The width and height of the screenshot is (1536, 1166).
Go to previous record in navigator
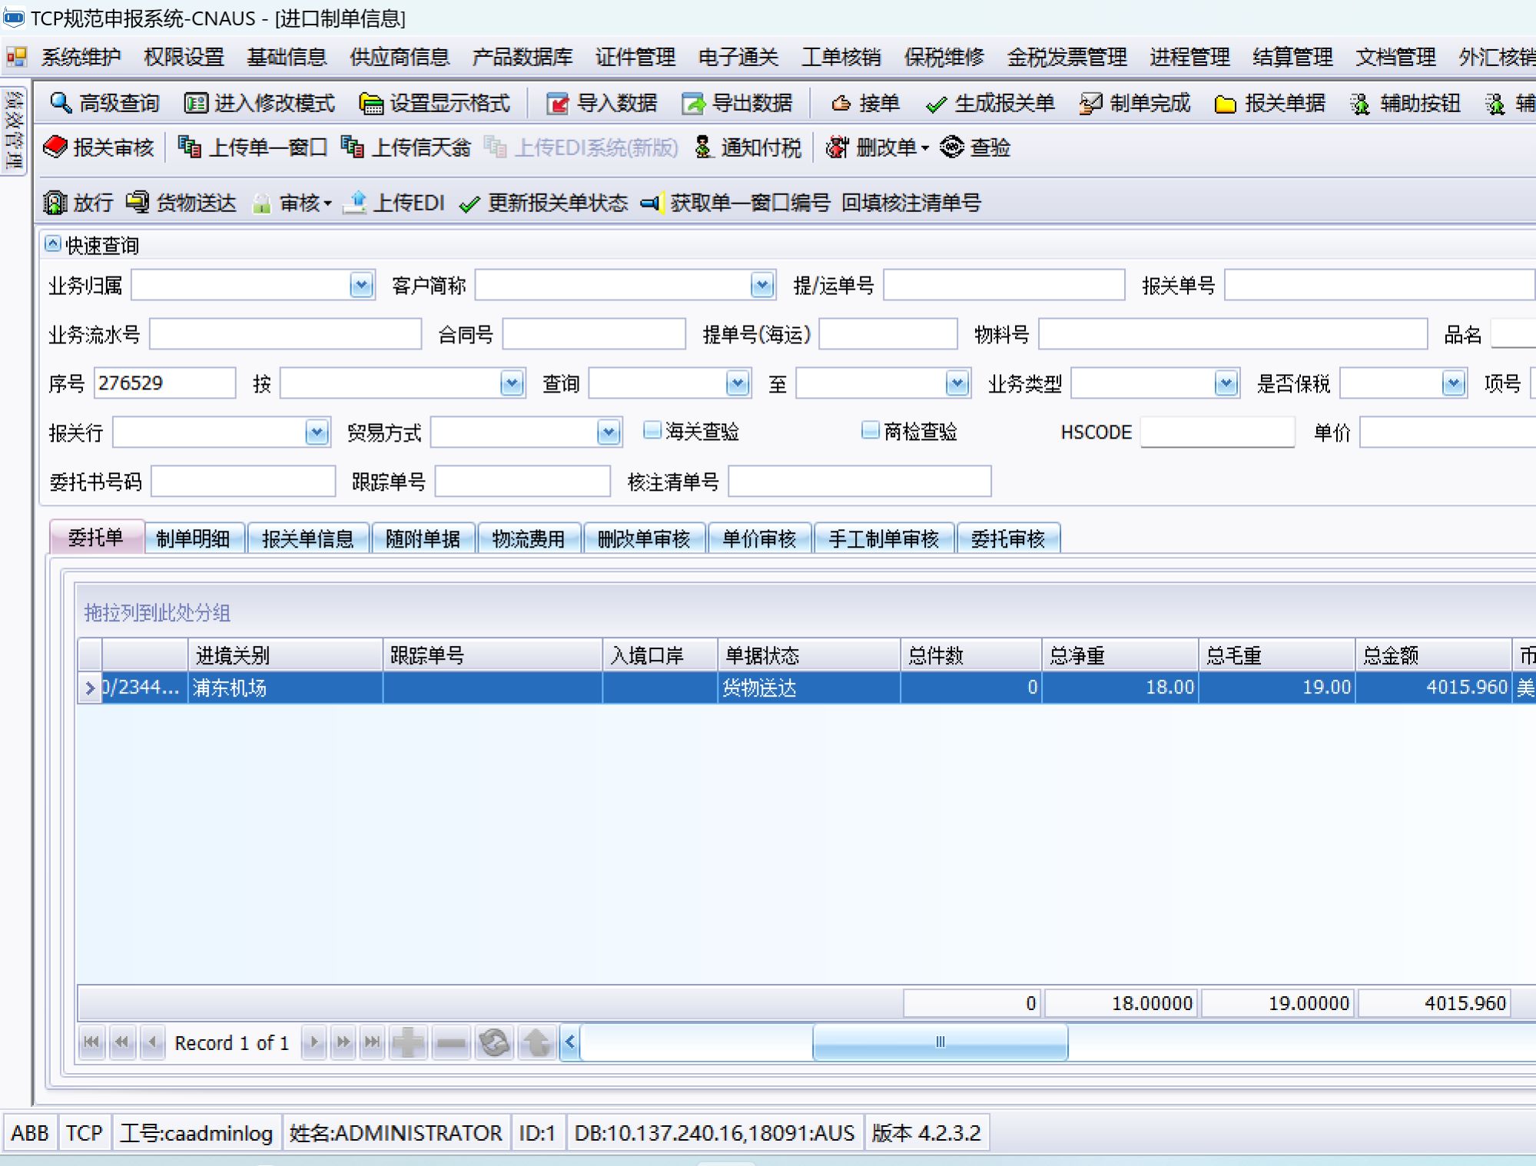152,1042
